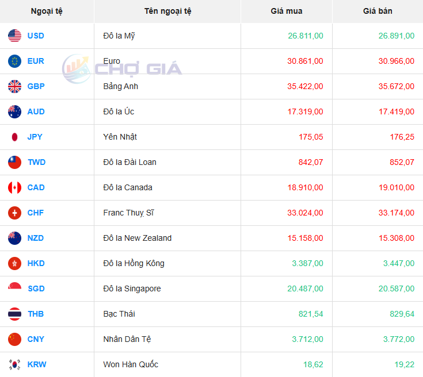Follow the HKD currency link

(36, 263)
